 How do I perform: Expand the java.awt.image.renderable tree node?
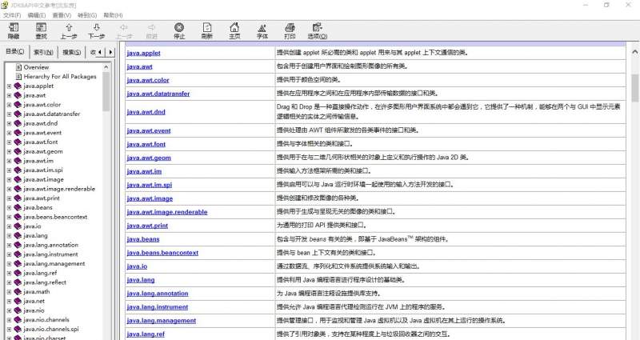click(9, 189)
